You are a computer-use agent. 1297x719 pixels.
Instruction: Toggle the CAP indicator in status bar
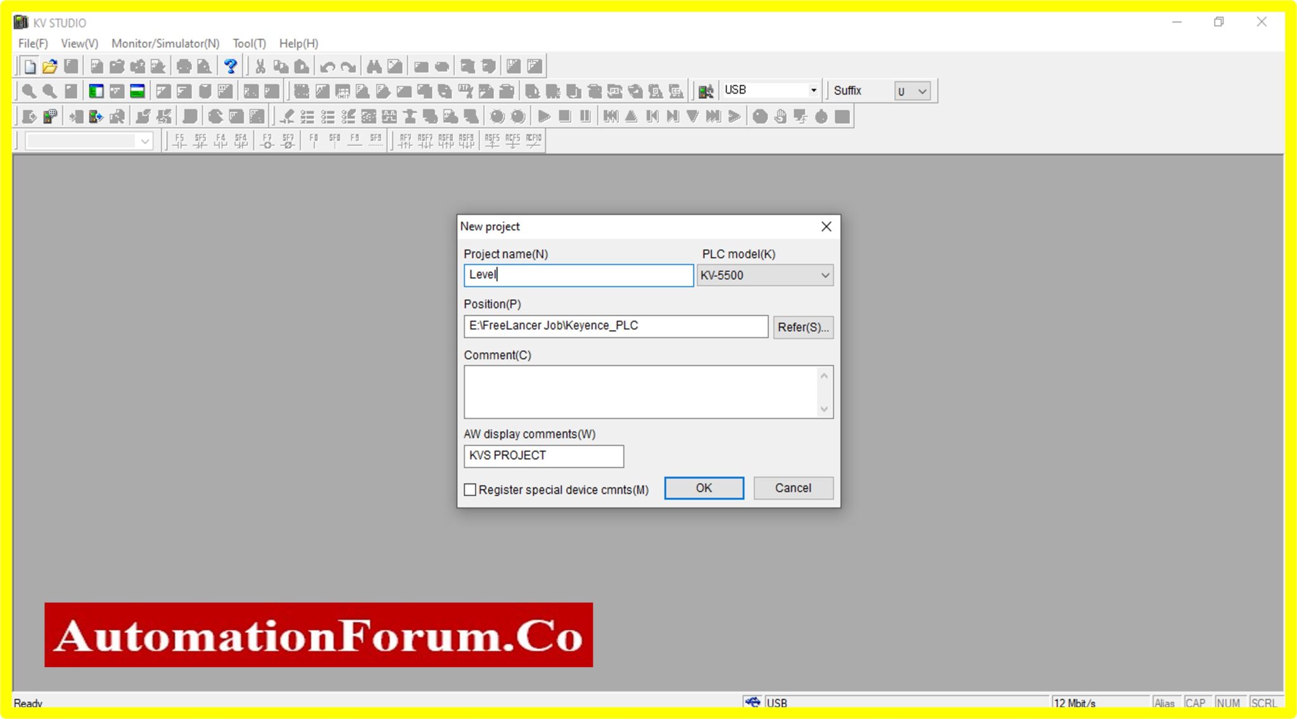(x=1197, y=703)
